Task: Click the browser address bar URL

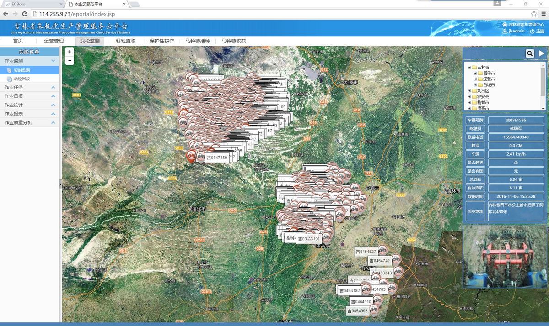Action: 77,14
